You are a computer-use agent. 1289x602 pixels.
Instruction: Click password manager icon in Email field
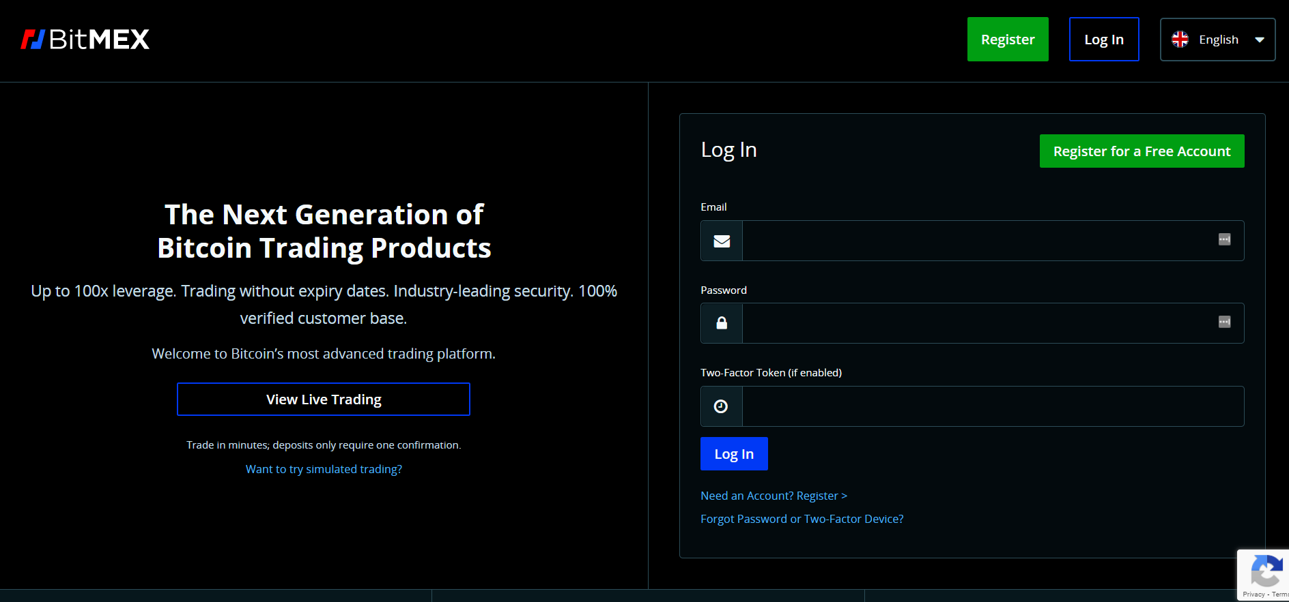(1224, 239)
